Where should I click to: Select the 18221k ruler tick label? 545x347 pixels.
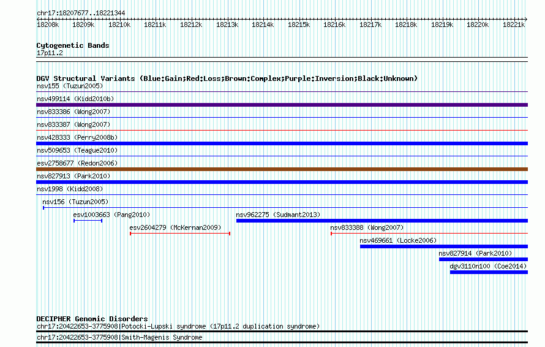(514, 25)
